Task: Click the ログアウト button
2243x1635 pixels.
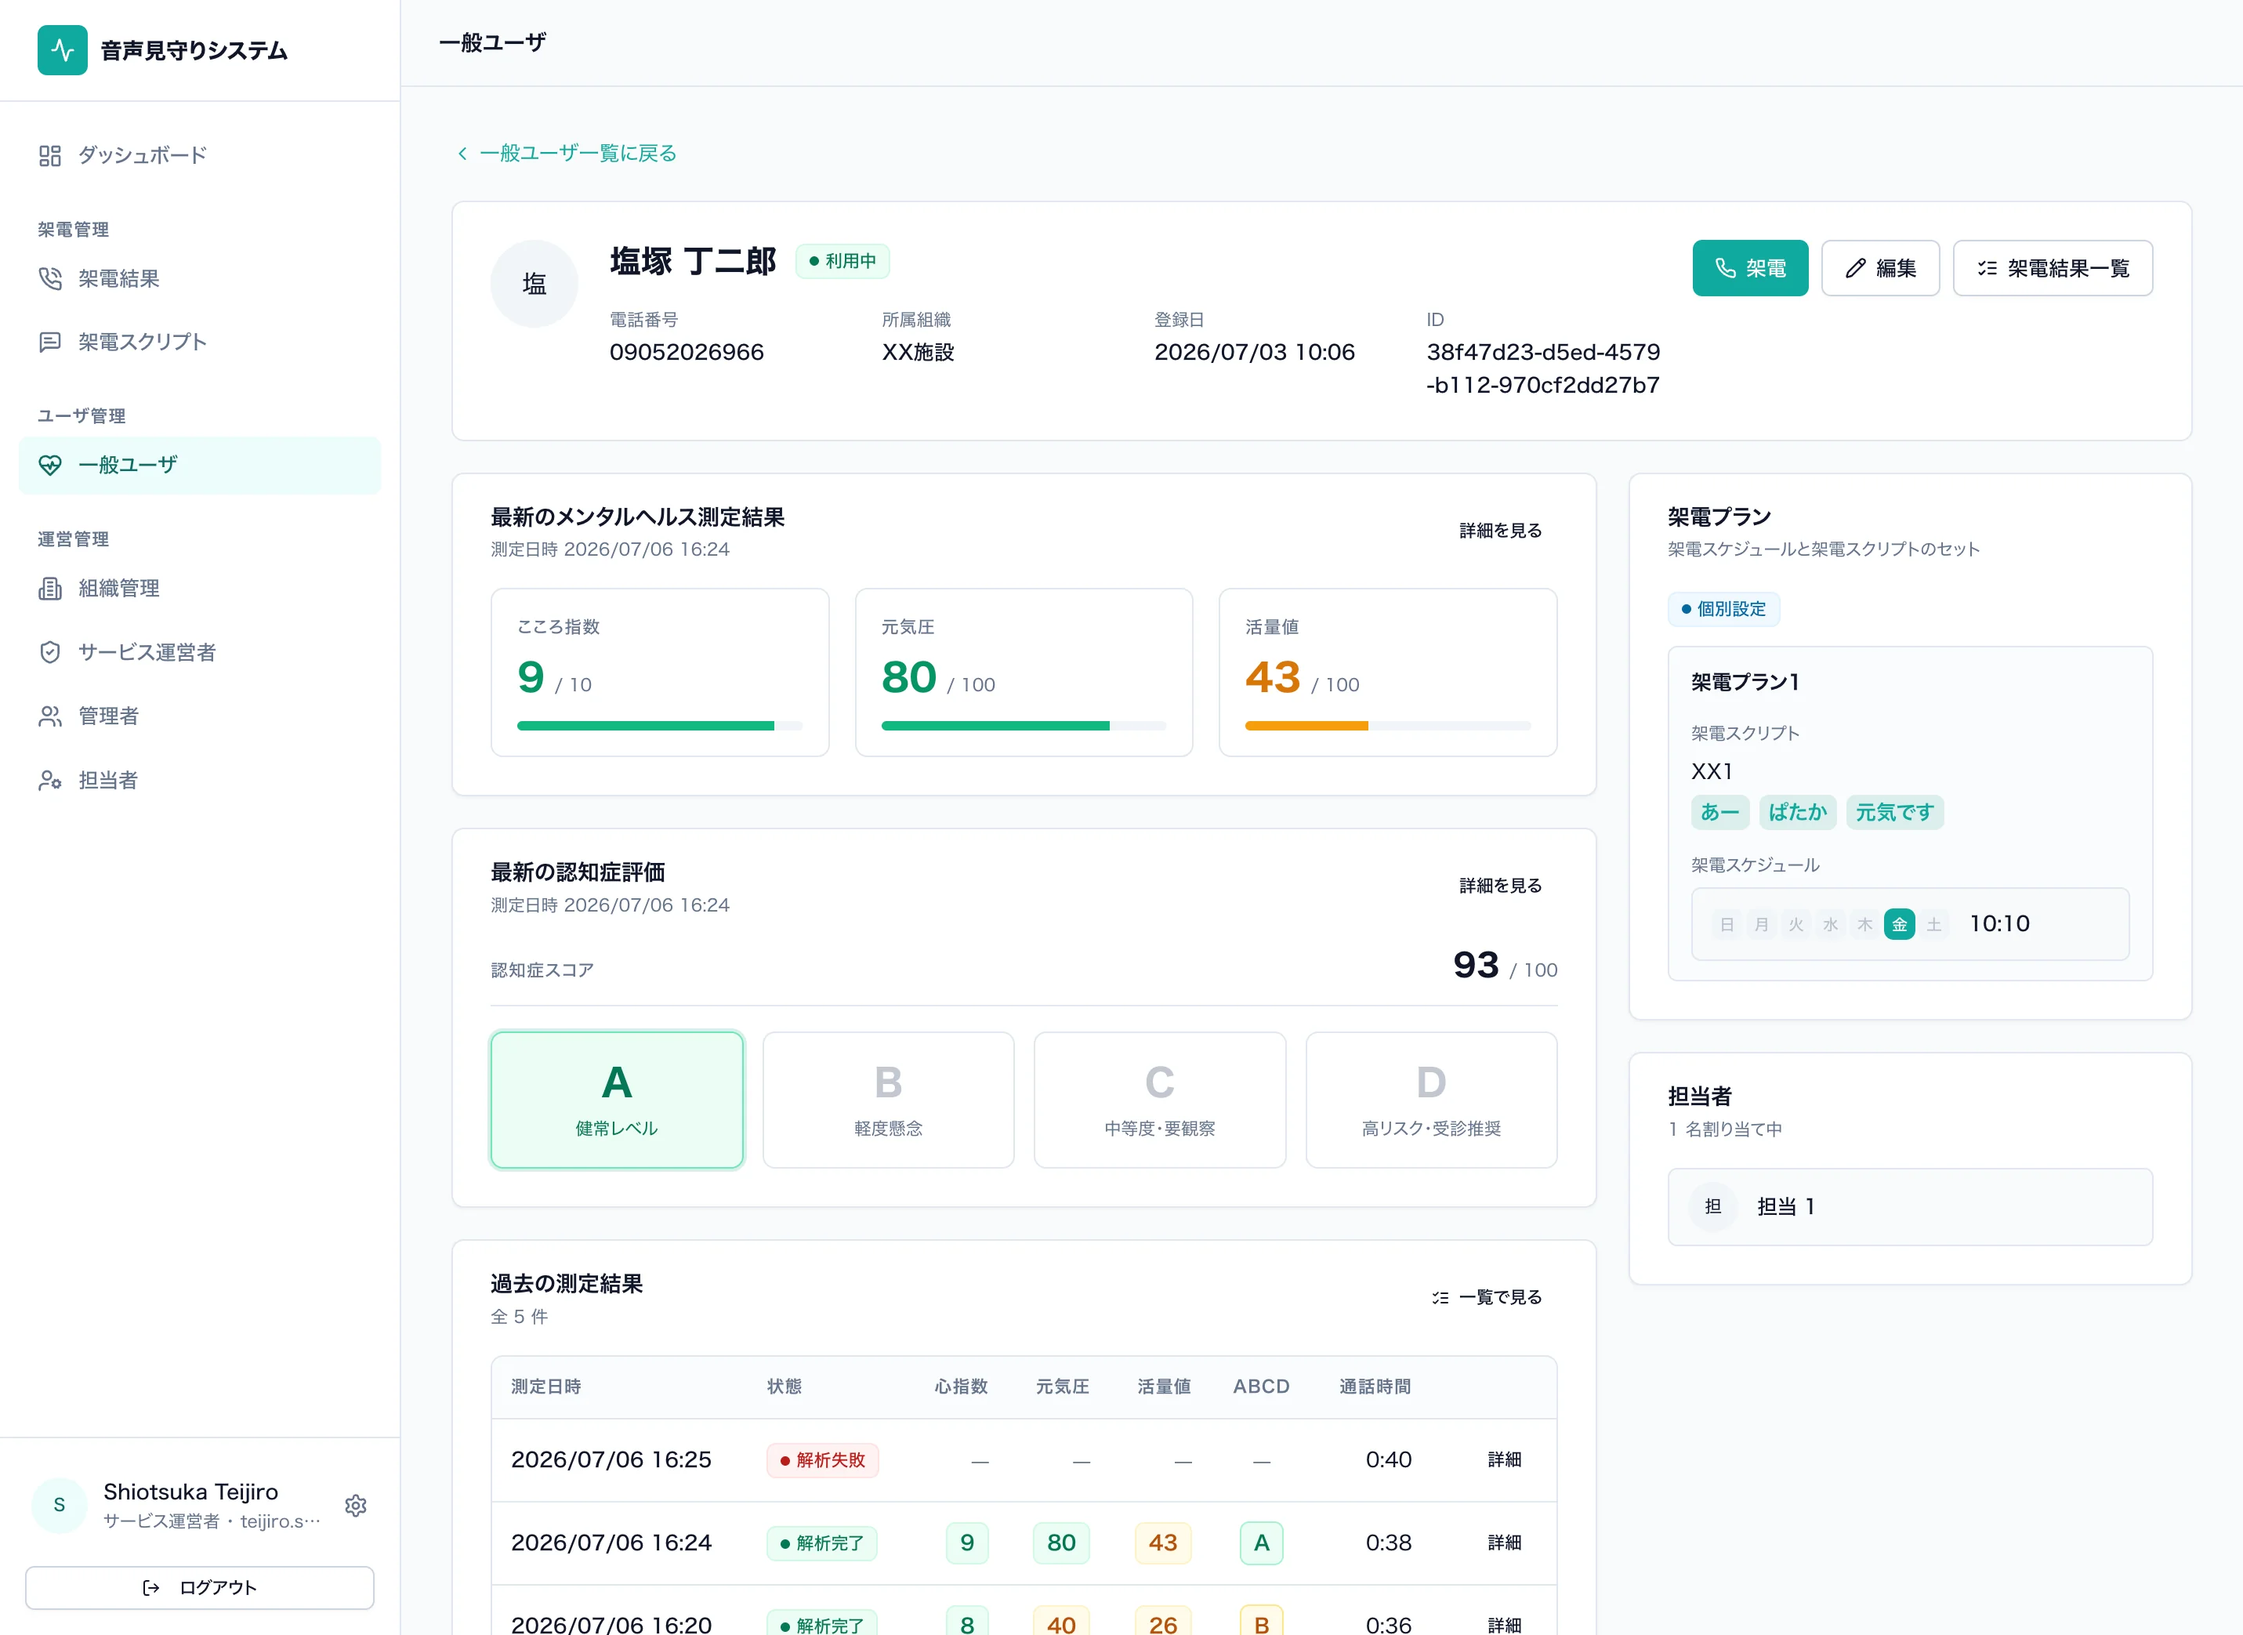Action: (200, 1587)
